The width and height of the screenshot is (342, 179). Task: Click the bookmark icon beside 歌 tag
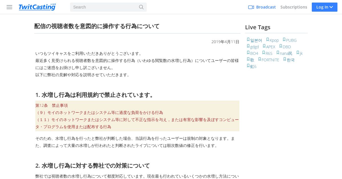click(248, 59)
